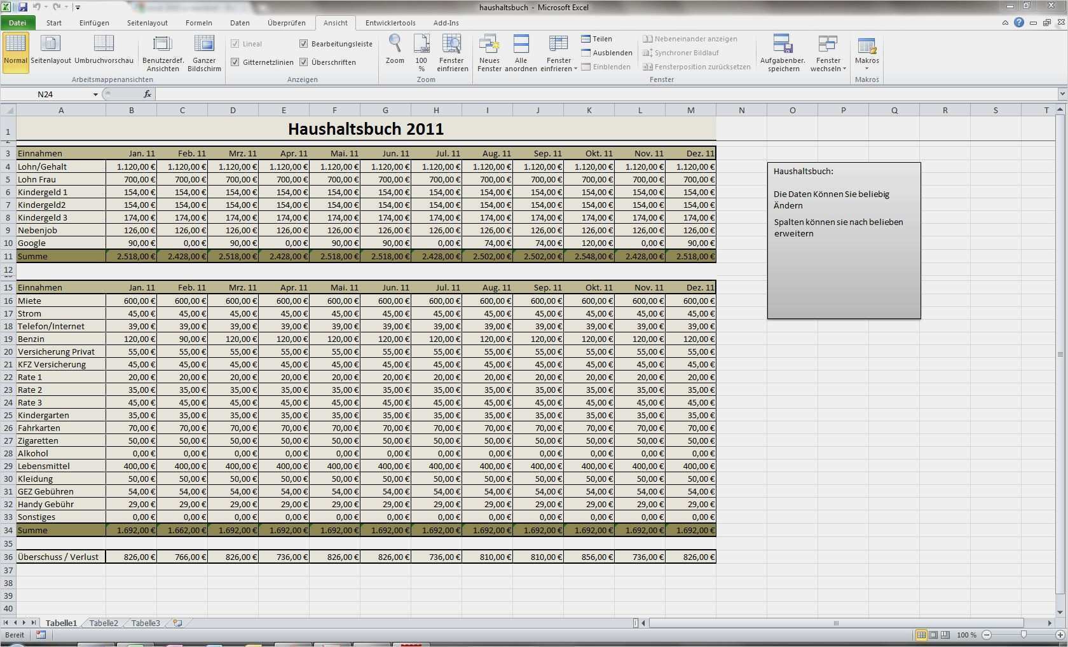1068x647 pixels.
Task: Switch to the Formeln ribbon tab
Action: [x=199, y=23]
